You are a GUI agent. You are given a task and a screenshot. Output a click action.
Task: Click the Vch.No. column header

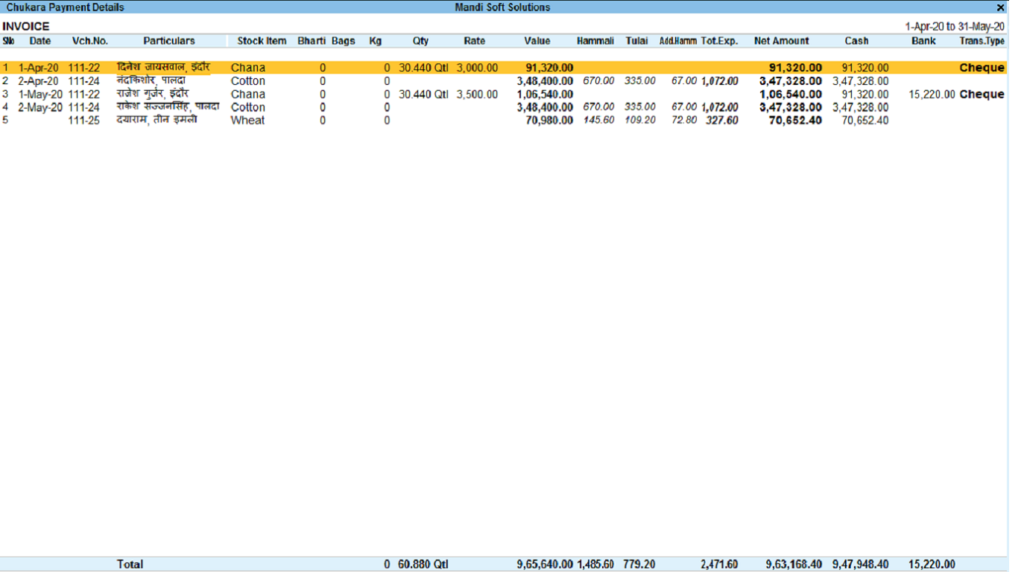[90, 41]
